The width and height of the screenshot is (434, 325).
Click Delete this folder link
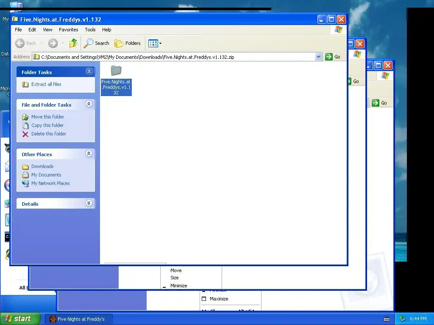(49, 134)
